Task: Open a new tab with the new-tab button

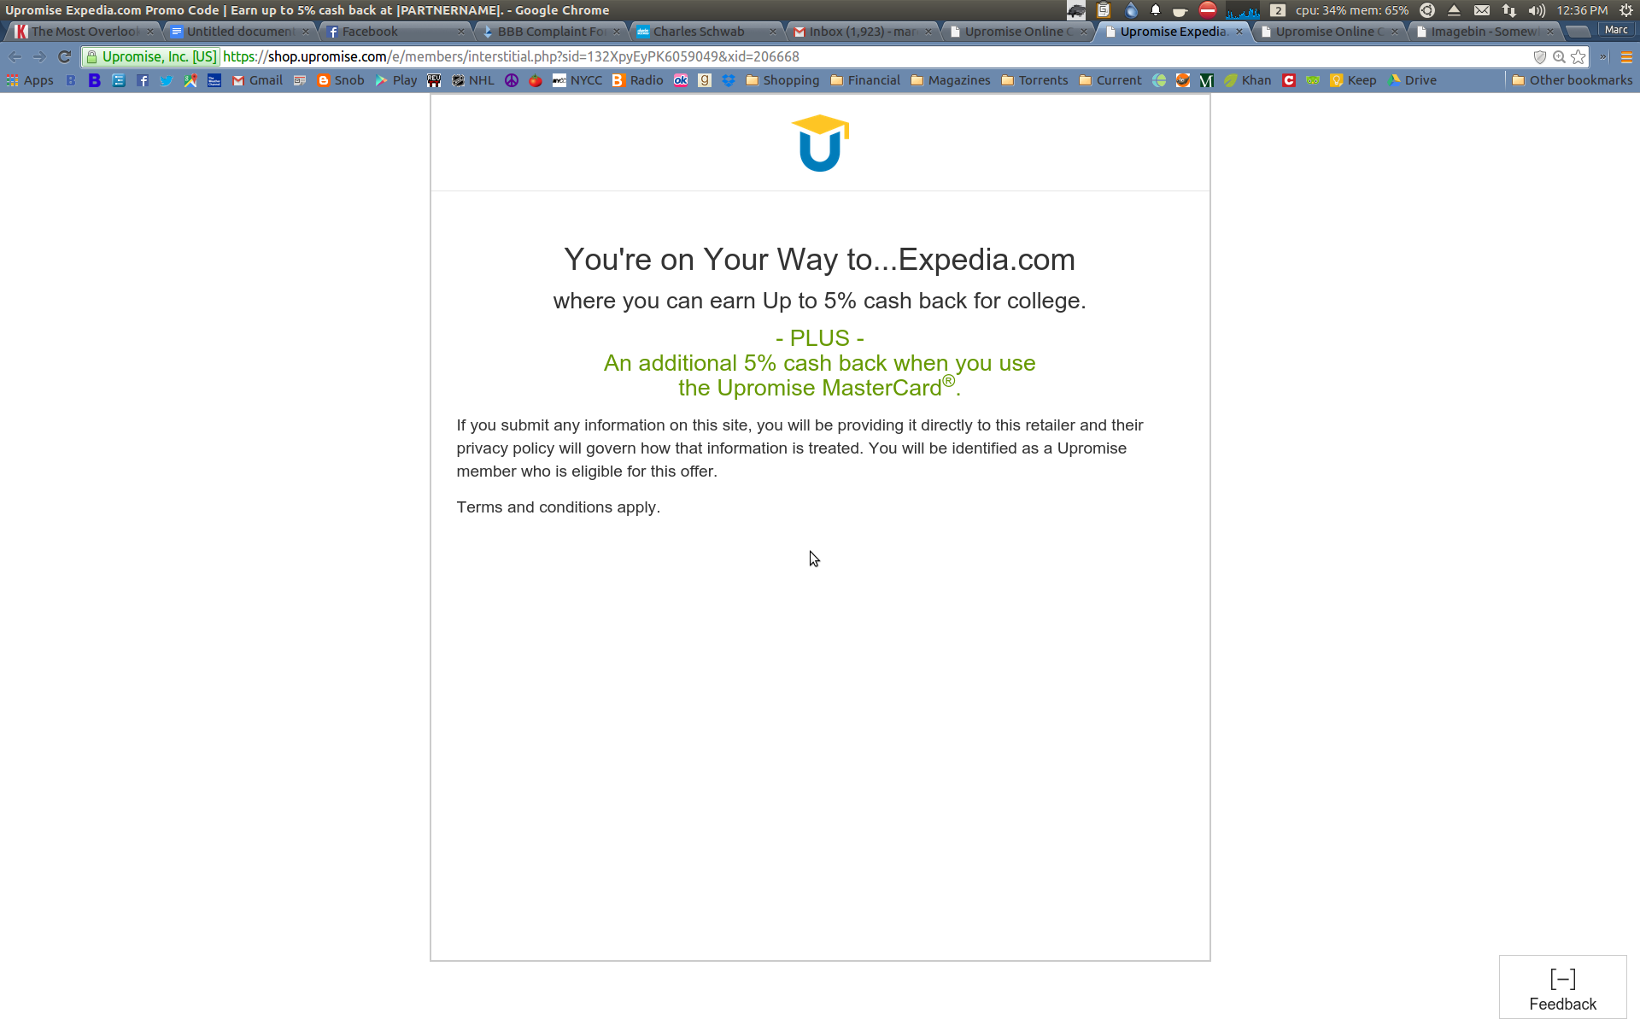Action: click(x=1578, y=32)
